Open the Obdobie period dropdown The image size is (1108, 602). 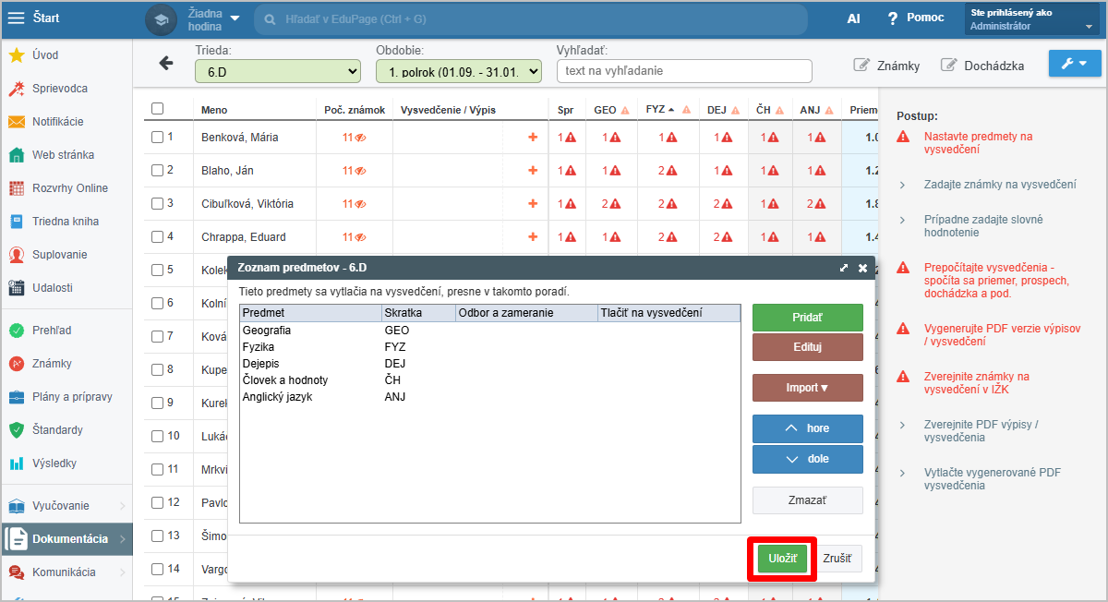point(458,71)
